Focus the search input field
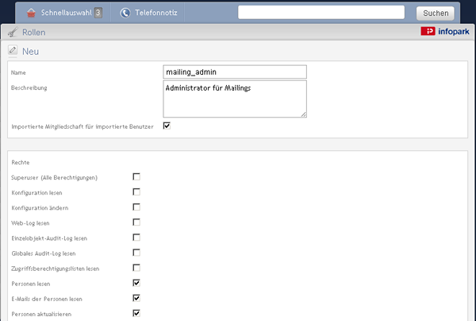This screenshot has width=476, height=321. (x=321, y=13)
